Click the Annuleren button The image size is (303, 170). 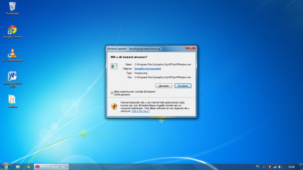point(183,86)
